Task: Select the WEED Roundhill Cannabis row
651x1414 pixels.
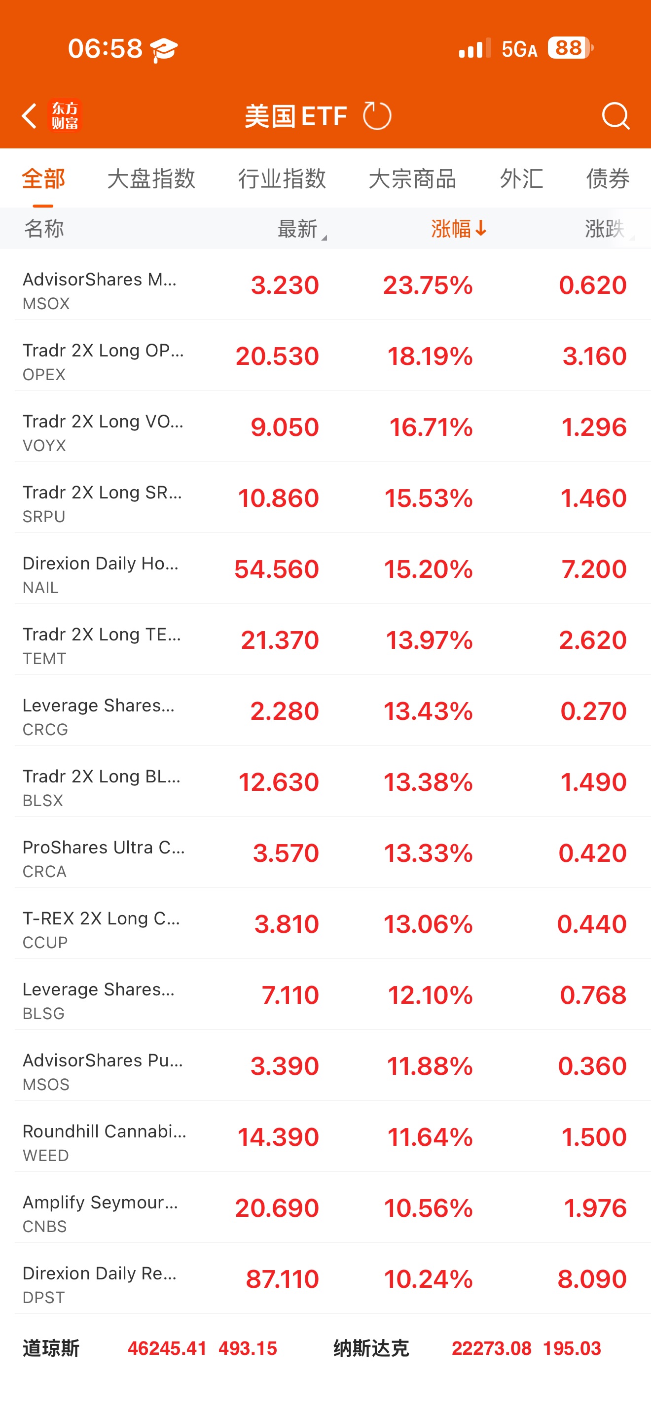Action: [325, 1137]
